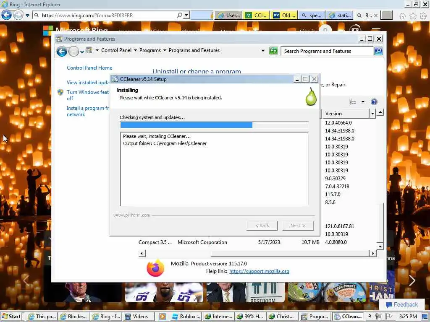Switch to the 'Videos' taskbar item
This screenshot has height=322, width=430.
pyautogui.click(x=139, y=317)
